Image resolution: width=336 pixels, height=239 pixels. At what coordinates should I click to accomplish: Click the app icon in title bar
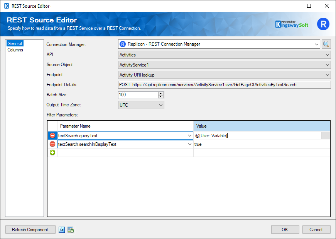7,6
